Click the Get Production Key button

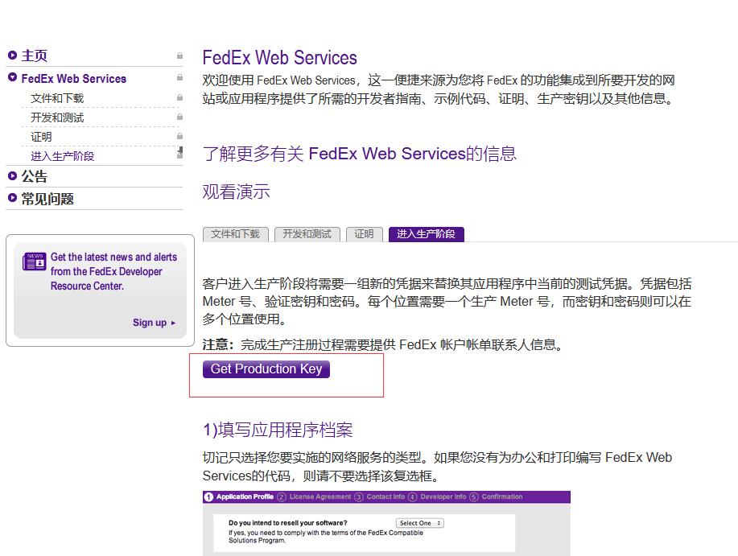(266, 369)
